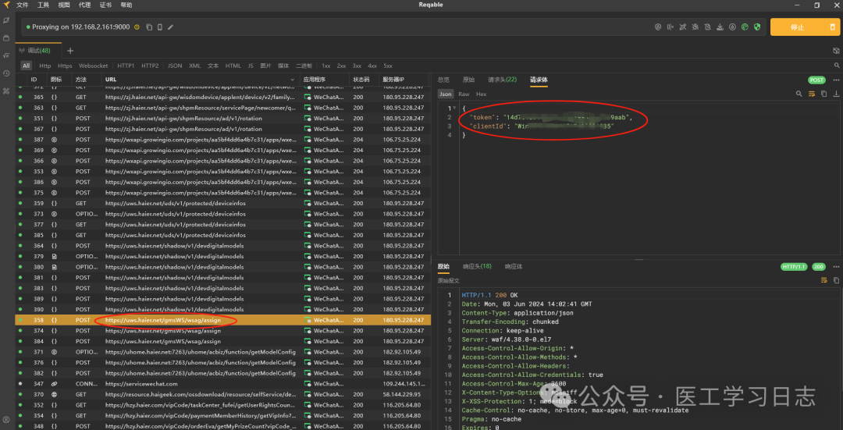Toggle the green SSL shield icon
The width and height of the screenshot is (843, 430).
click(x=757, y=27)
